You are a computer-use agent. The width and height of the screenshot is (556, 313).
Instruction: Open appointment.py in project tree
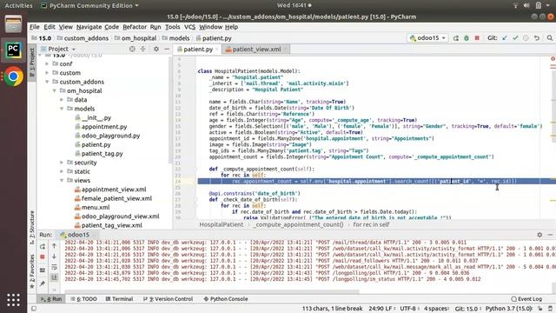[104, 127]
